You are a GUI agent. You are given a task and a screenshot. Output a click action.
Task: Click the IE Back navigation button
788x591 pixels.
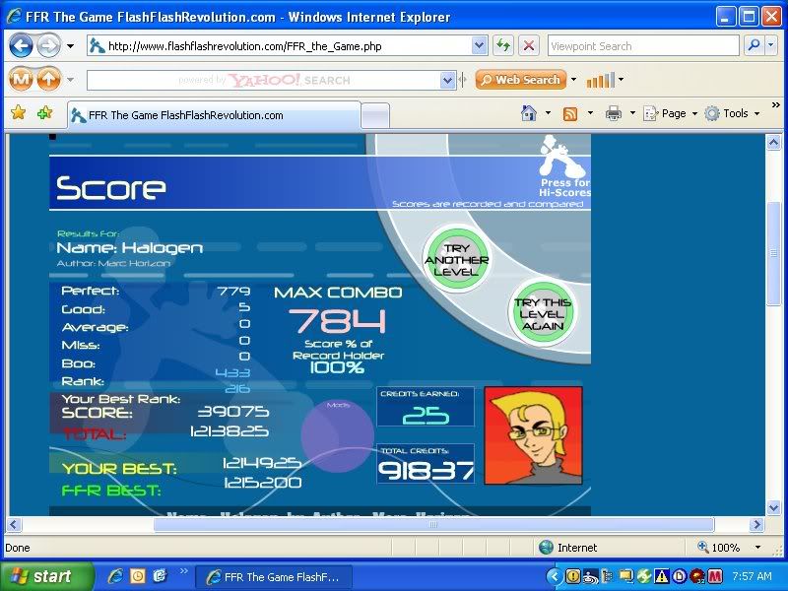point(21,45)
